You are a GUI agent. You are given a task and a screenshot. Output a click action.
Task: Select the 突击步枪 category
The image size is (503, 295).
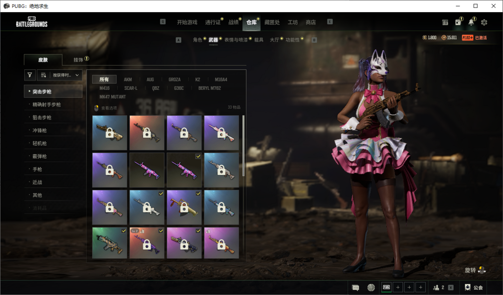tap(53, 91)
